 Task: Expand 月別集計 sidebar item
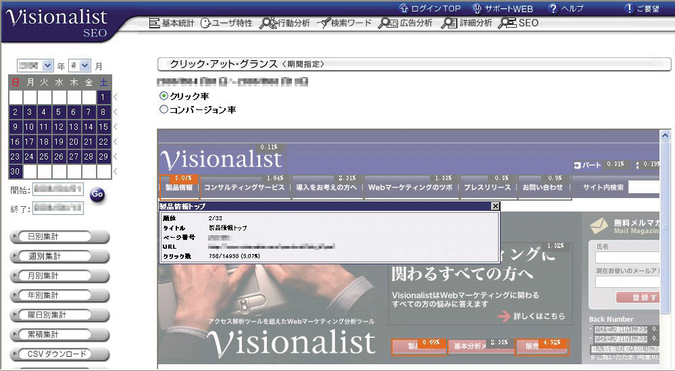[59, 276]
